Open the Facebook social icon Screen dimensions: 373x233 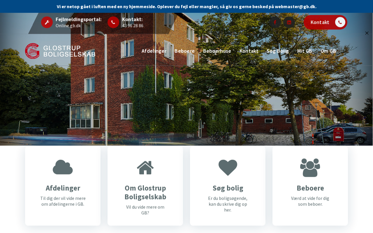coord(275,22)
